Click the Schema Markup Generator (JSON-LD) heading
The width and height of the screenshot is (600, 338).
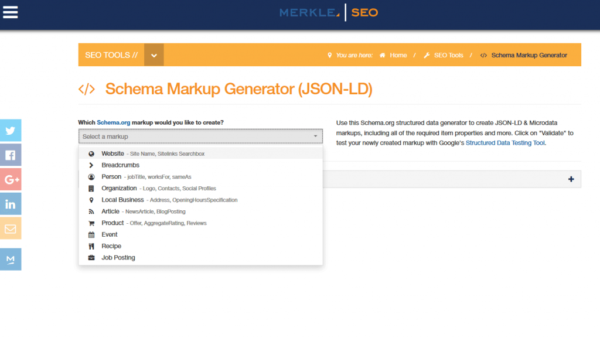click(239, 88)
